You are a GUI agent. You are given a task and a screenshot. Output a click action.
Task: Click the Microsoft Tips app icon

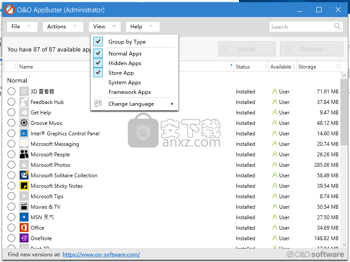coord(24,196)
